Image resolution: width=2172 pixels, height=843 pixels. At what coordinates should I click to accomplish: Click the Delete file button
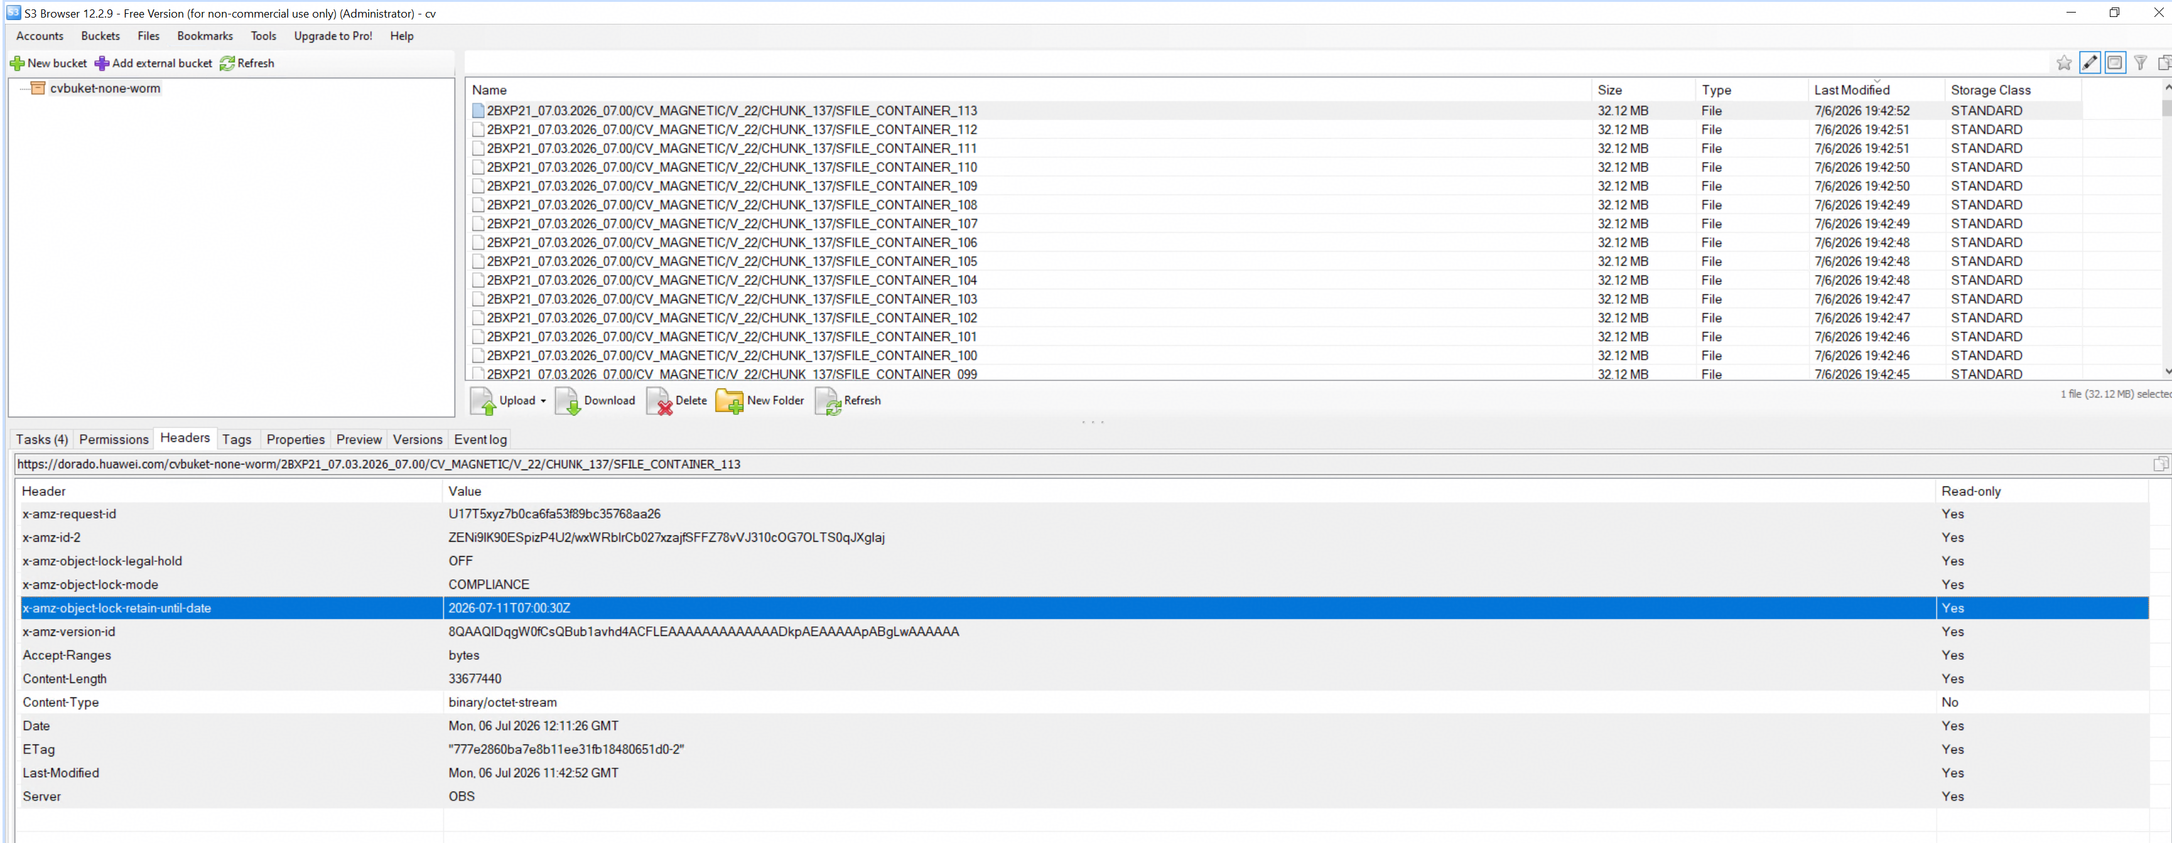[677, 401]
